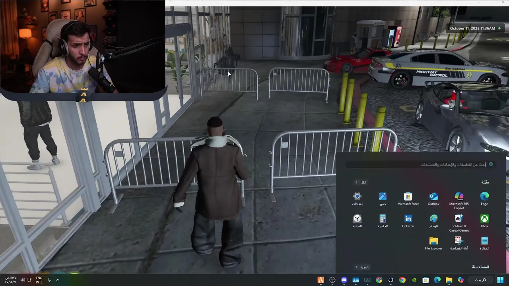The image size is (509, 286).
Task: Open the Photos app (صور)
Action: click(383, 199)
